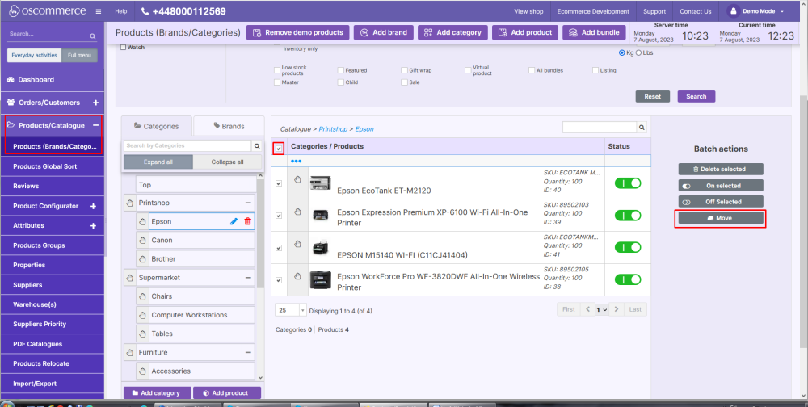Open the Demo Mode user dropdown
Viewport: 808px width, 407px height.
pos(756,11)
